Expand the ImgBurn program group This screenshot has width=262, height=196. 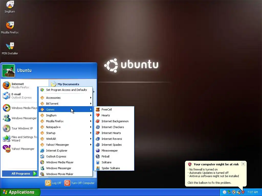pos(66,115)
